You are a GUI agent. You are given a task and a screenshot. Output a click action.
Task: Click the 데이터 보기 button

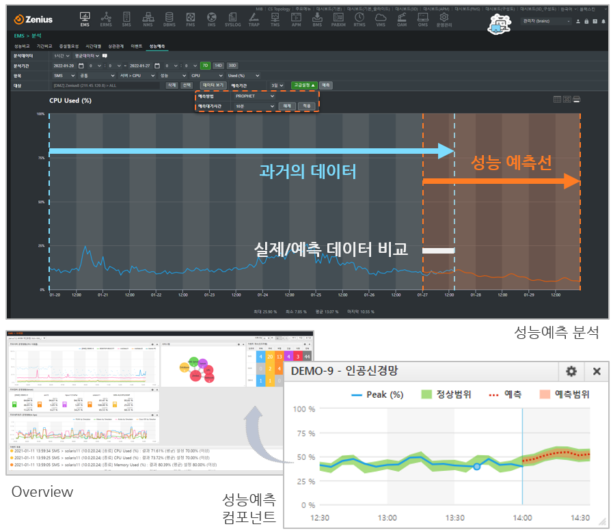click(213, 85)
